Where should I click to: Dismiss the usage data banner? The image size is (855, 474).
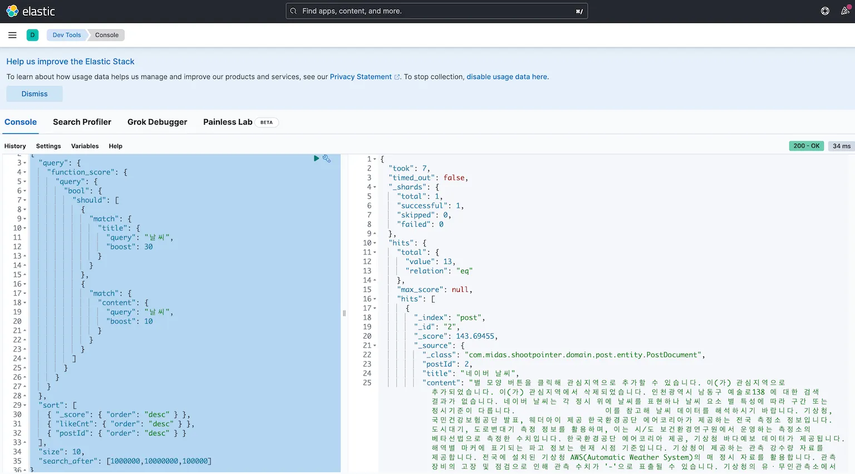[x=35, y=94]
